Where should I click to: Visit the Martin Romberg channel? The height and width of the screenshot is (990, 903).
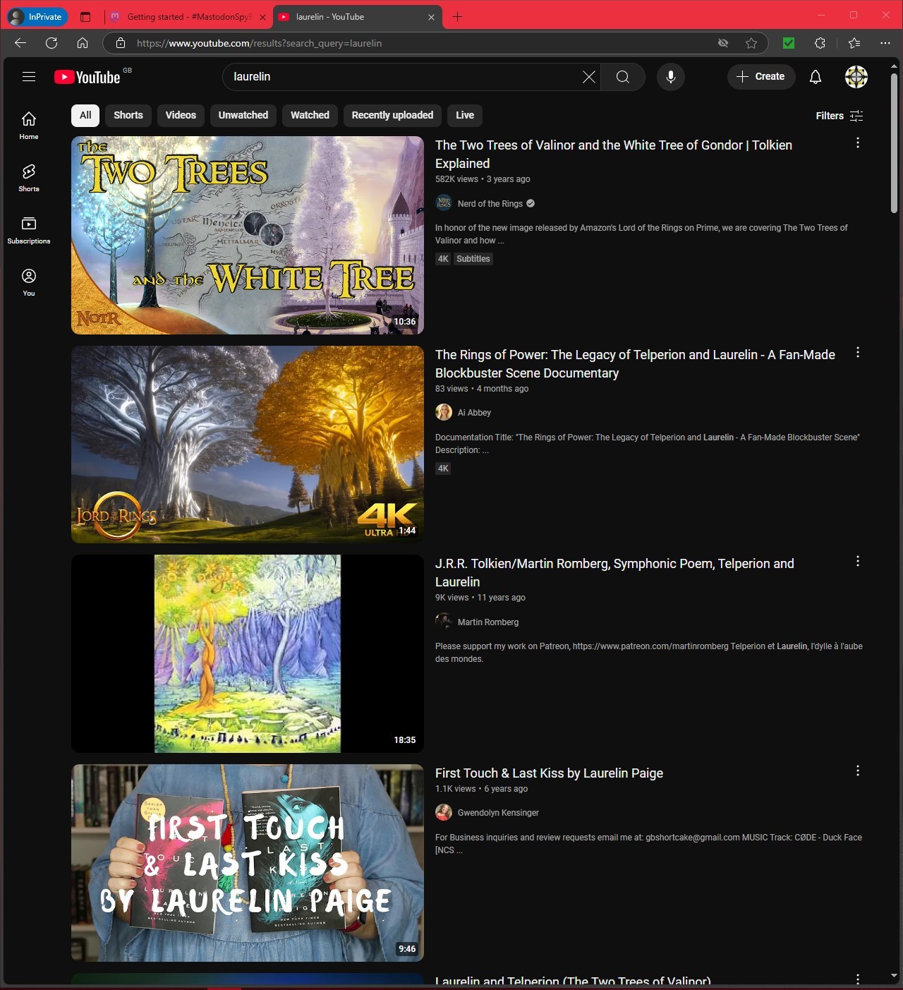click(x=488, y=622)
